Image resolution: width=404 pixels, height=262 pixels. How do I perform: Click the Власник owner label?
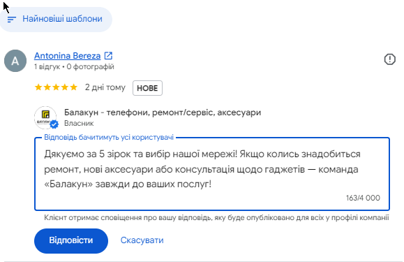pyautogui.click(x=79, y=123)
